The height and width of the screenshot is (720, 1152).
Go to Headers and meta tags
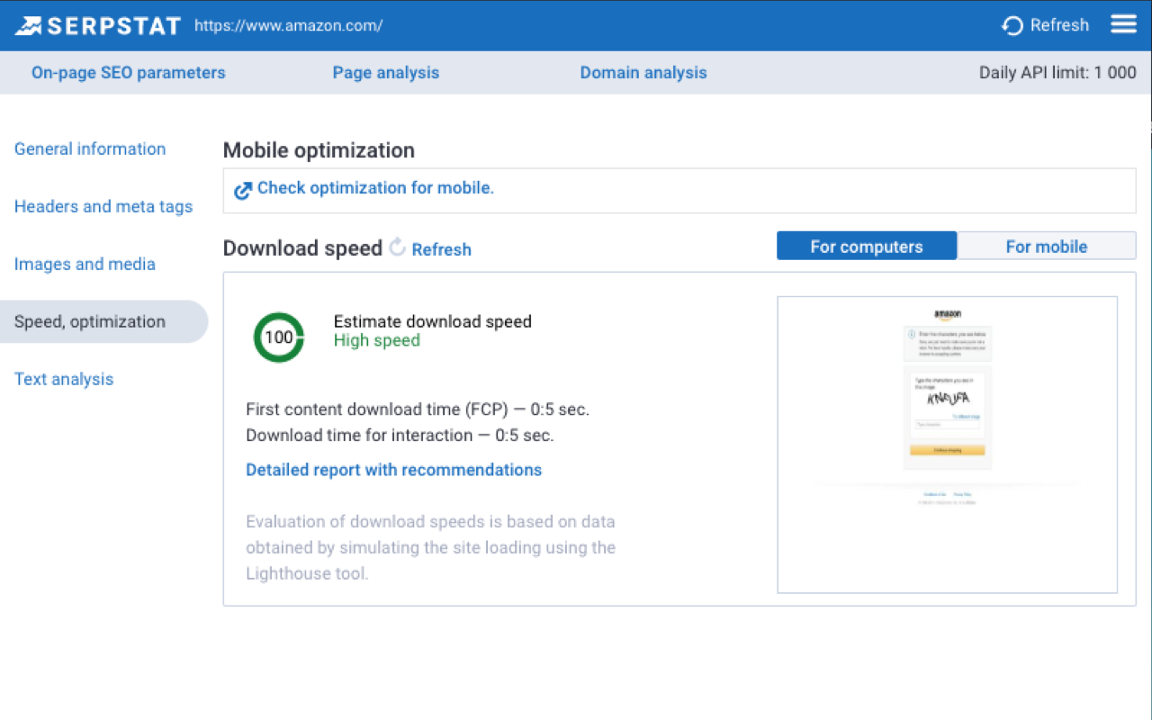click(x=103, y=206)
